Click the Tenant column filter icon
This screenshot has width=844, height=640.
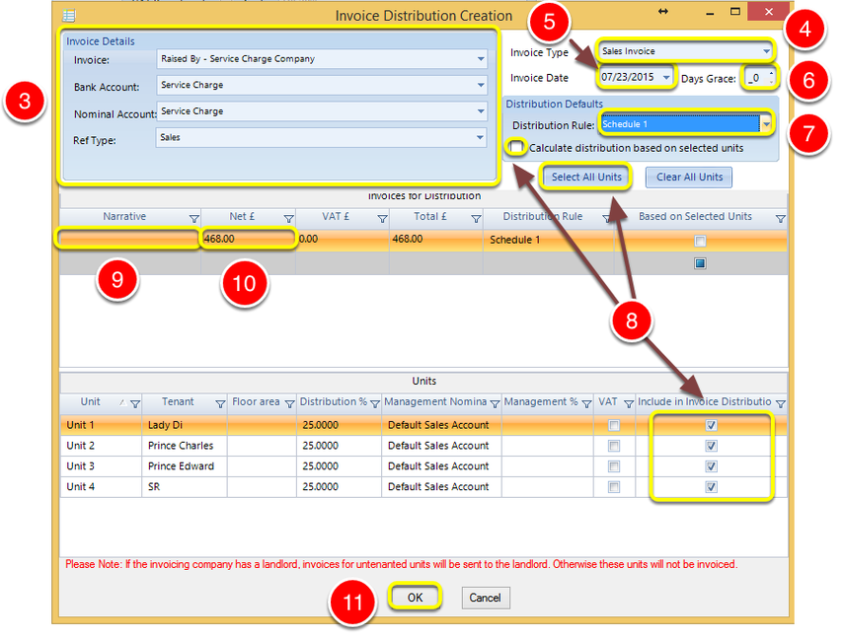pyautogui.click(x=220, y=404)
